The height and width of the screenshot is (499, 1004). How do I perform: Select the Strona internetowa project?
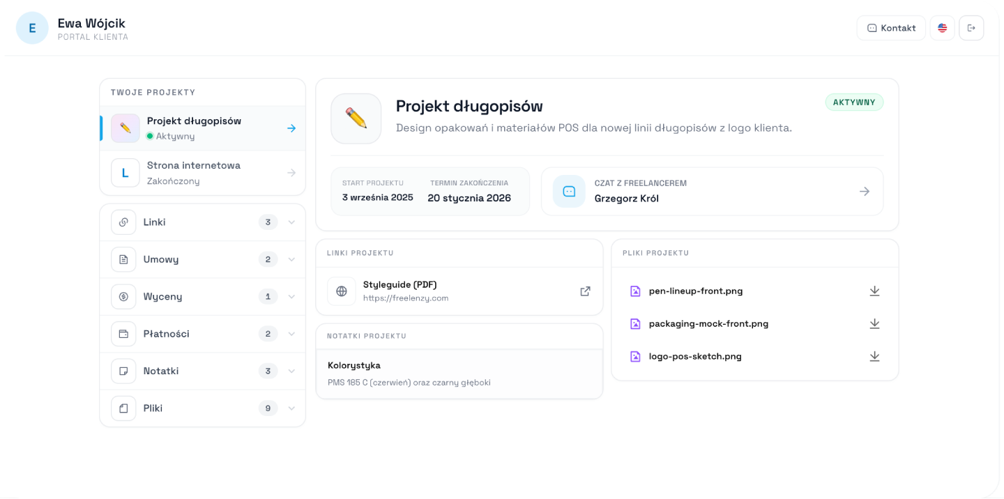202,173
